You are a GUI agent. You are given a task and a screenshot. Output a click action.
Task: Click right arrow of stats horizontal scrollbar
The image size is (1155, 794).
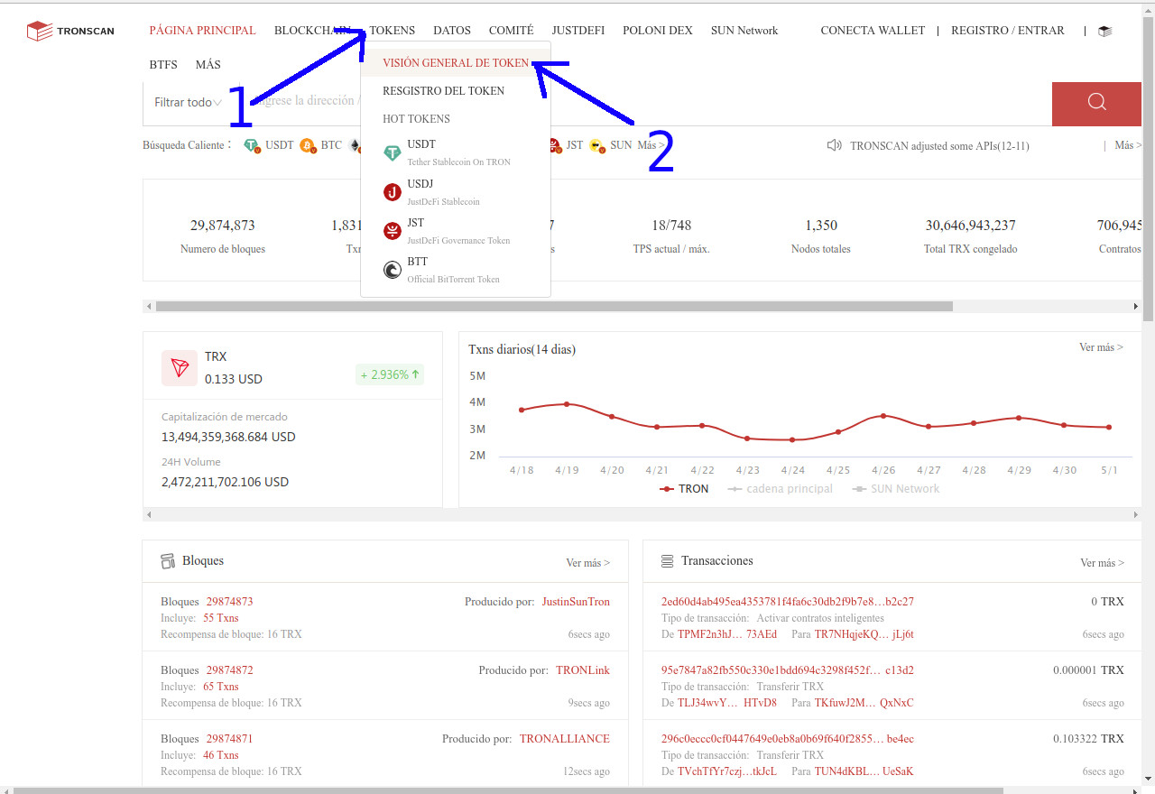(x=1136, y=307)
